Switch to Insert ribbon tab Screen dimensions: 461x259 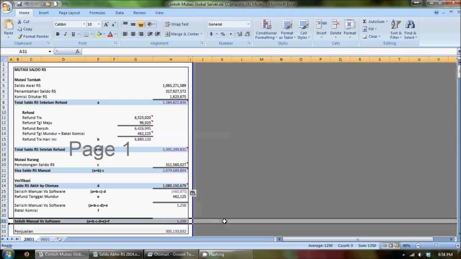[x=44, y=13]
